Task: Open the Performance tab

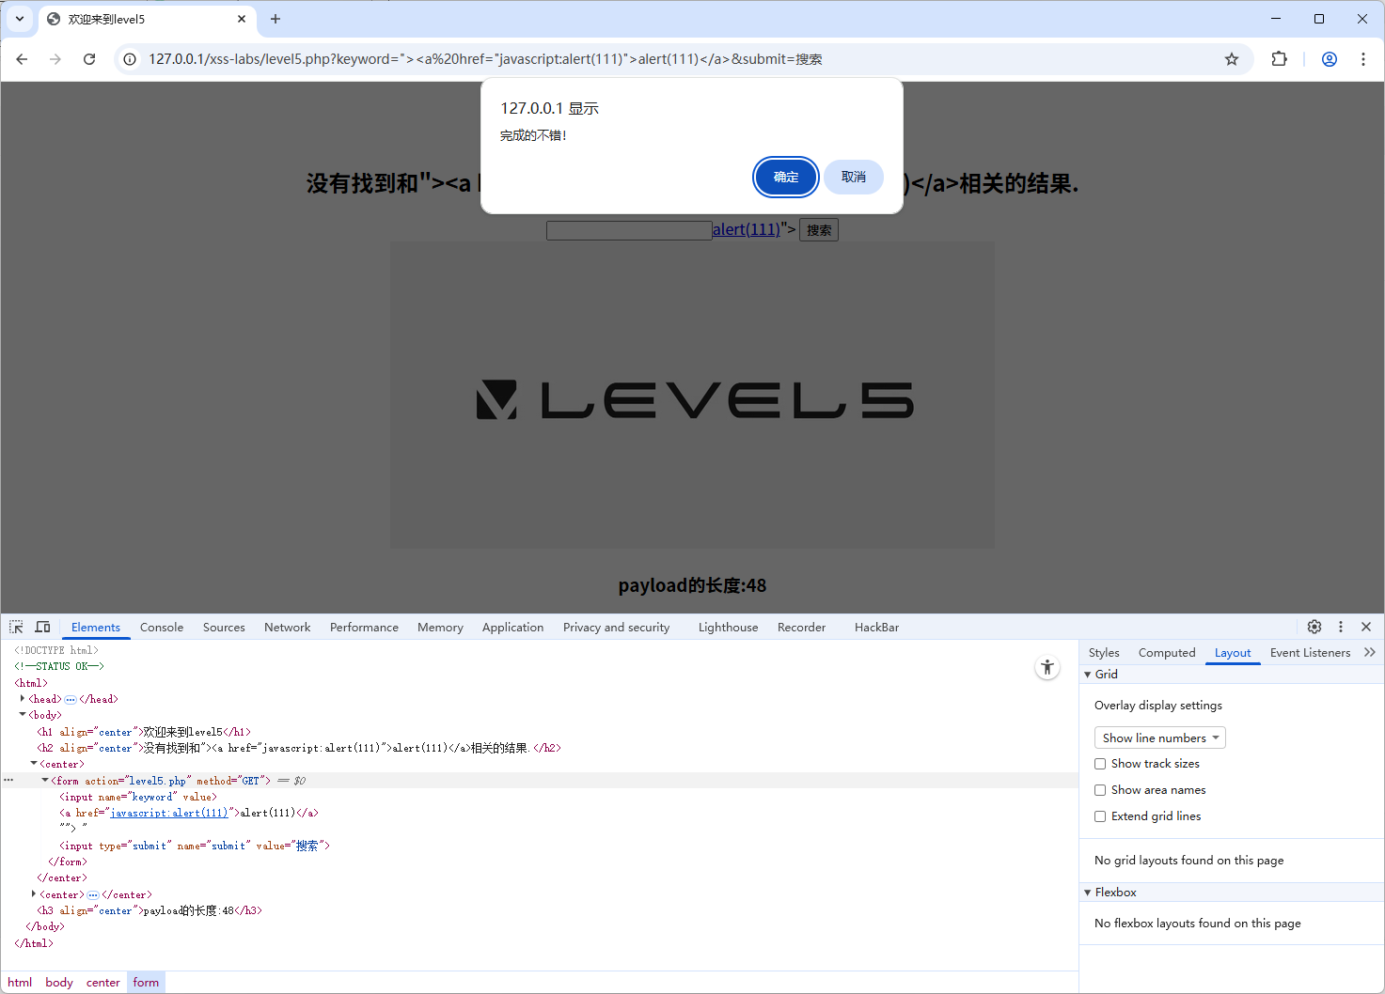Action: coord(364,628)
